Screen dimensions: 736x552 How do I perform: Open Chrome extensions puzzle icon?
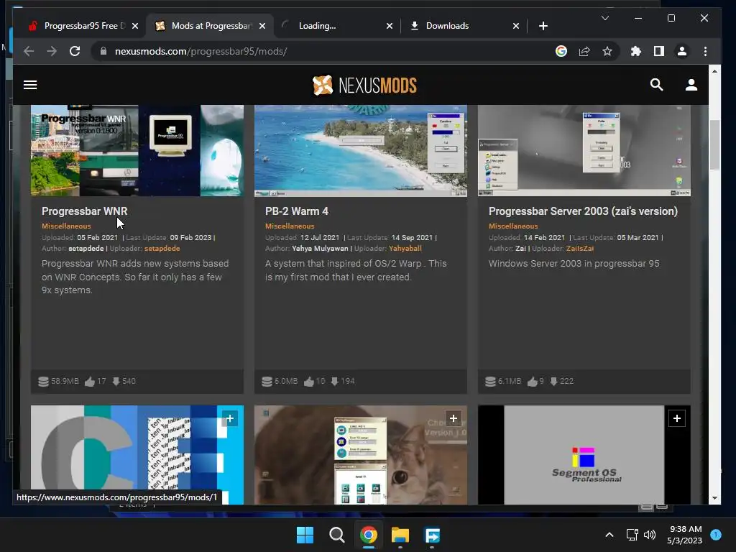point(635,51)
